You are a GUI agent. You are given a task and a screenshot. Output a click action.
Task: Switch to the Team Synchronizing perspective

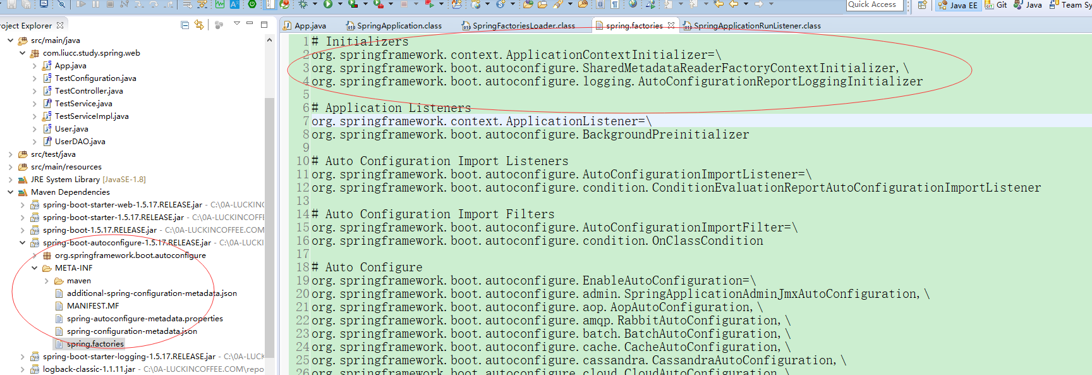click(x=1070, y=5)
